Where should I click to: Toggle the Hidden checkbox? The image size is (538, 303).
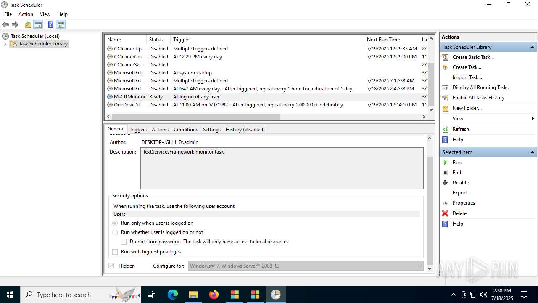pyautogui.click(x=111, y=266)
